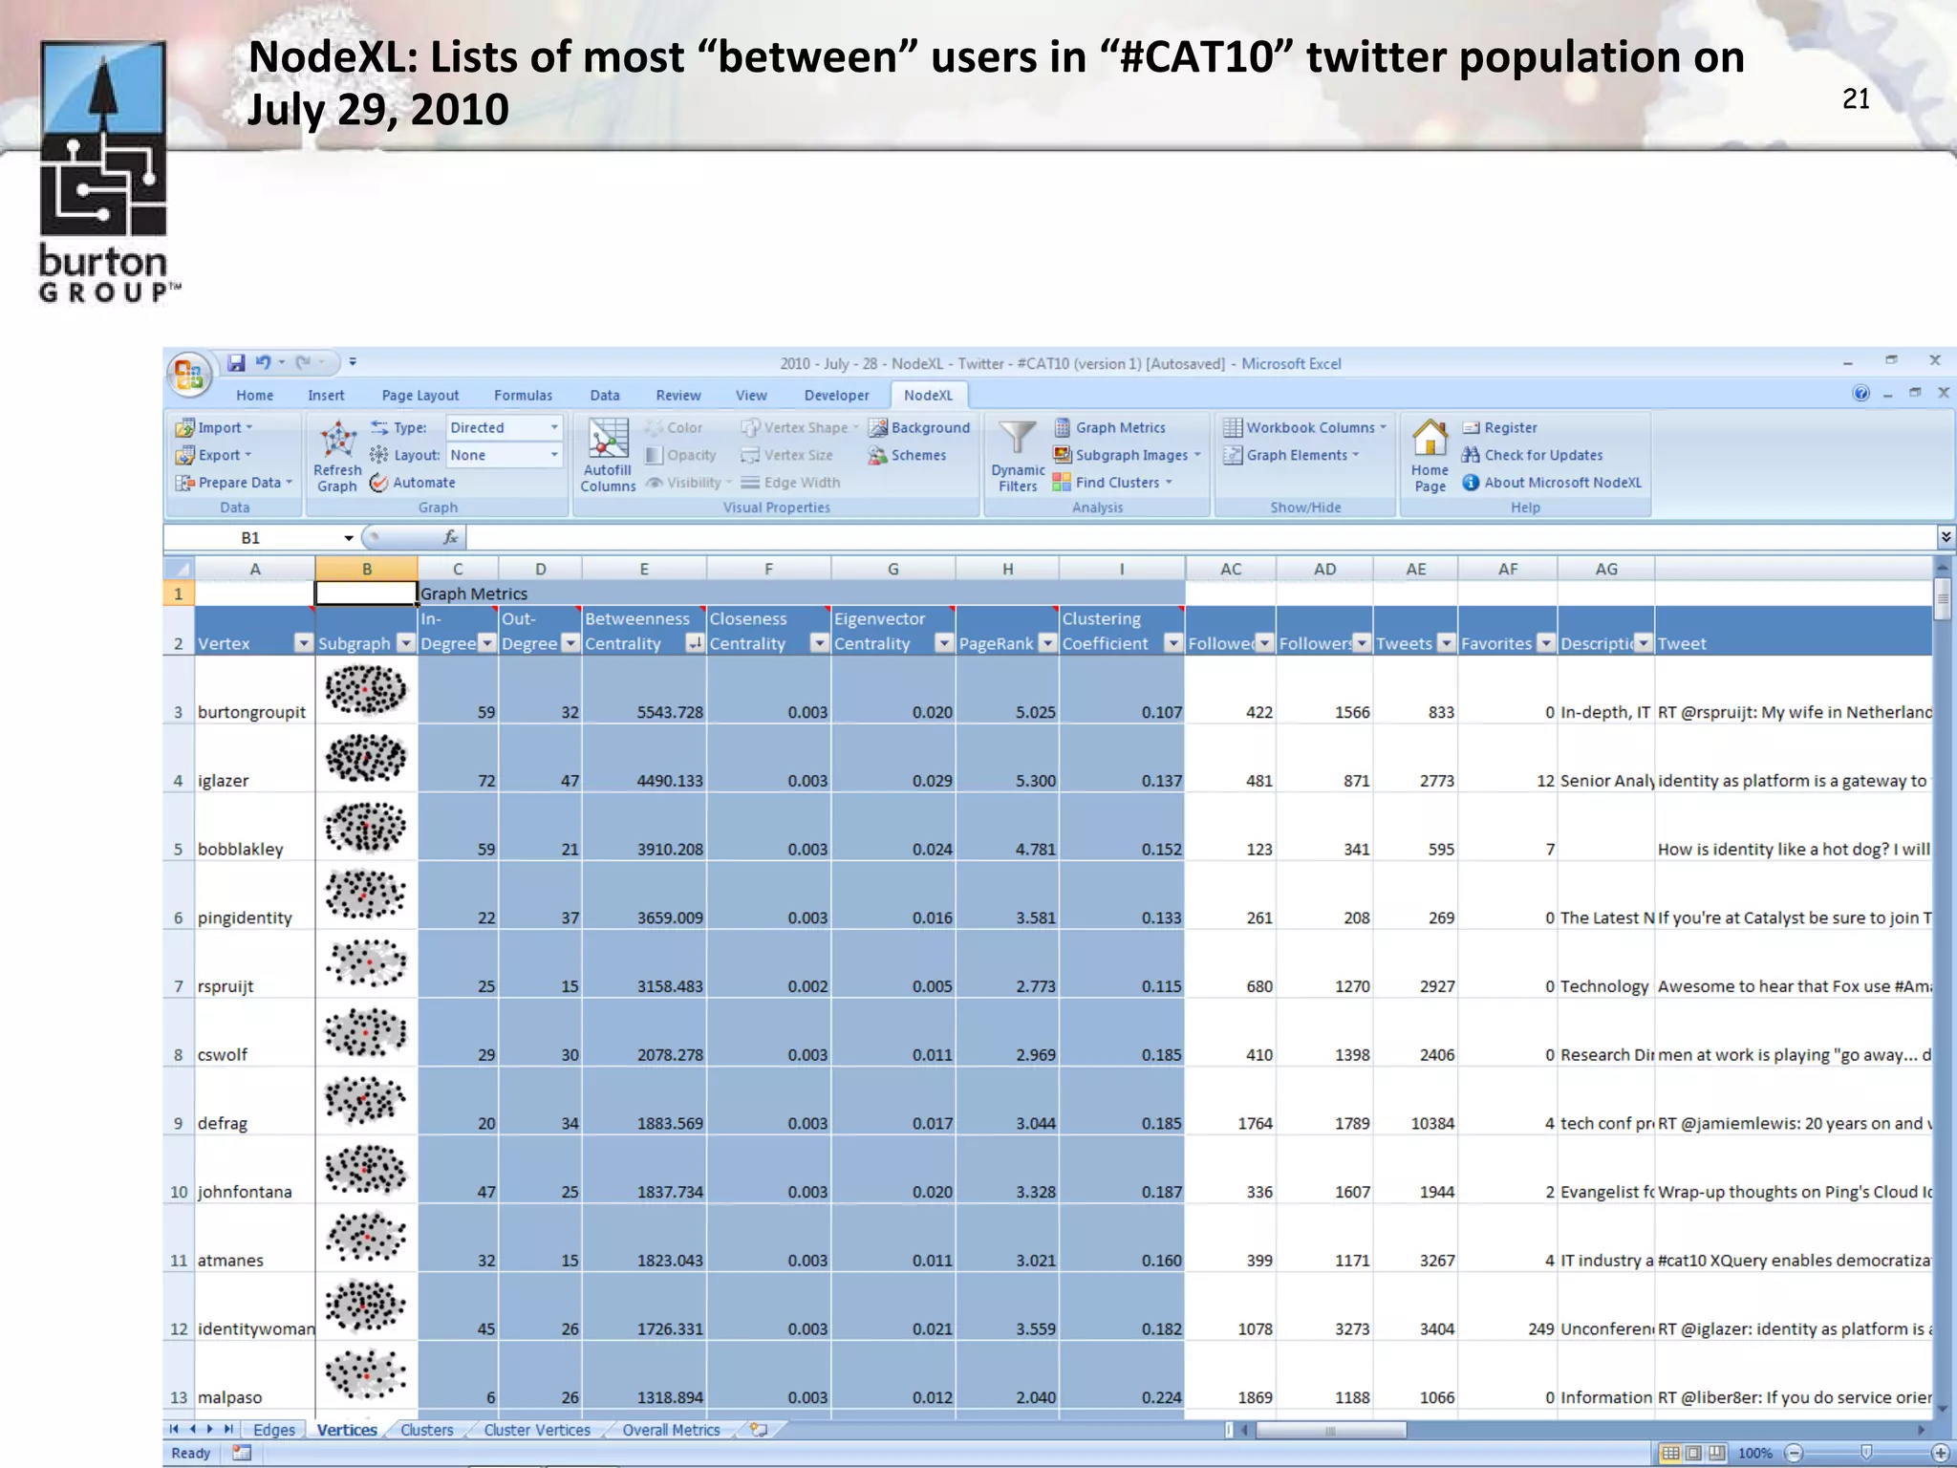This screenshot has height=1468, width=1957.
Task: Click the Autofill Columns icon
Action: (x=608, y=440)
